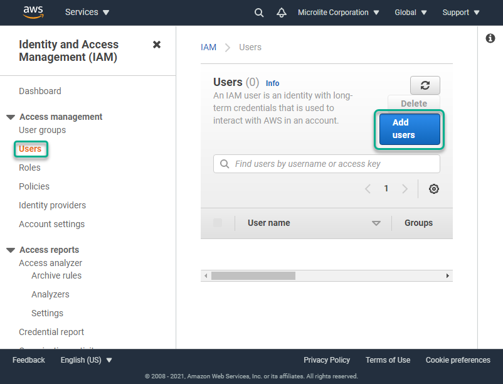
Task: Open the search magnifier in top bar
Action: pyautogui.click(x=259, y=13)
